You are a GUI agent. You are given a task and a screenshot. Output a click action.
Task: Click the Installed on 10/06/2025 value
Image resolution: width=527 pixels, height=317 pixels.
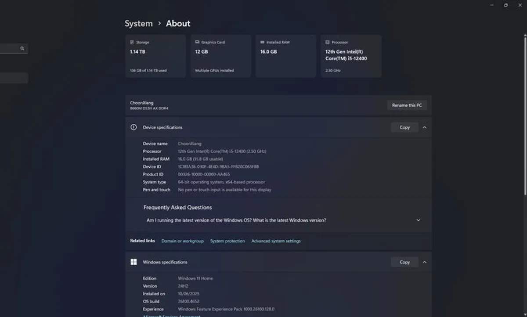188,294
